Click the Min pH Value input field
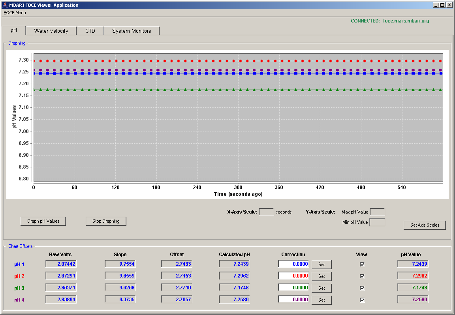 pos(377,223)
